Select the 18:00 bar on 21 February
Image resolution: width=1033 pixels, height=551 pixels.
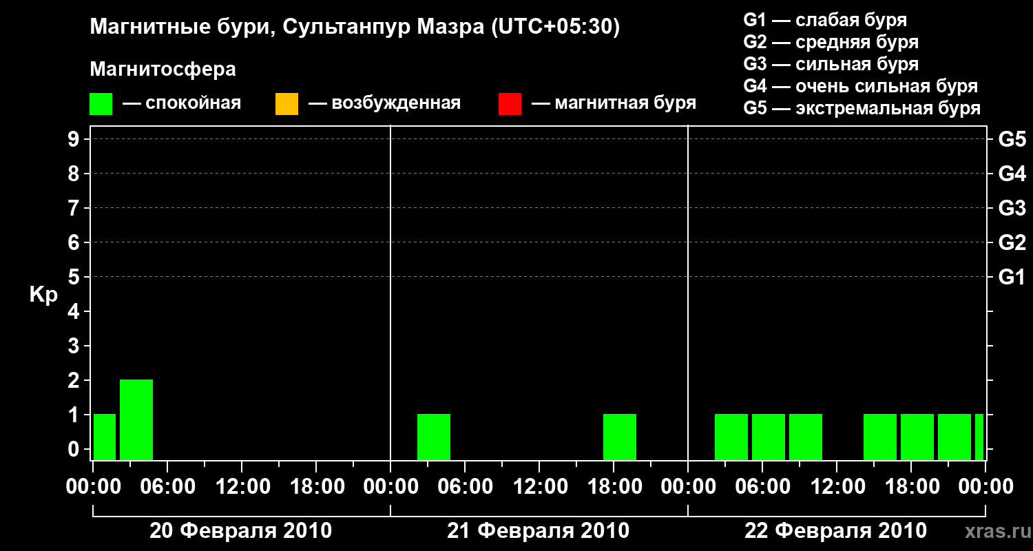620,437
